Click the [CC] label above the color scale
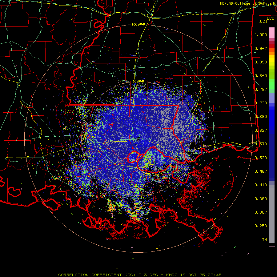 (263, 21)
